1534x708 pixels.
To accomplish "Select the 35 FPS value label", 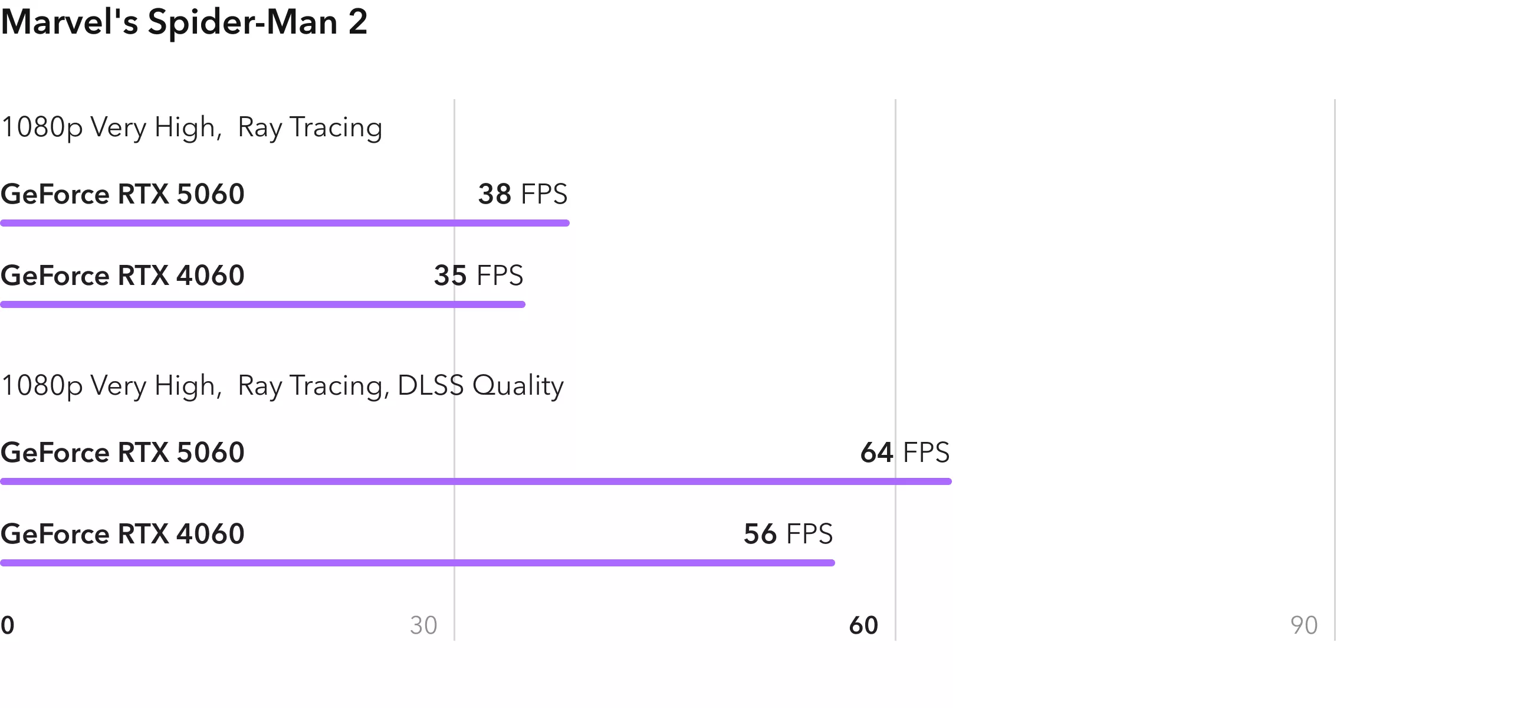I will (x=478, y=276).
